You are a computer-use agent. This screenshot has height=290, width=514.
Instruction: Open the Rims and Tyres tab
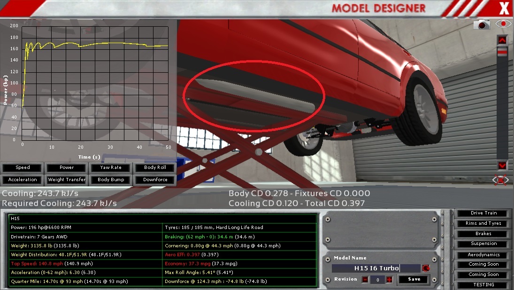[x=483, y=223]
